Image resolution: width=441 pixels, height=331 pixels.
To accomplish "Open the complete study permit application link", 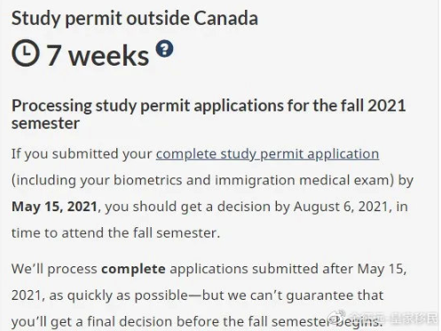I will click(x=267, y=154).
